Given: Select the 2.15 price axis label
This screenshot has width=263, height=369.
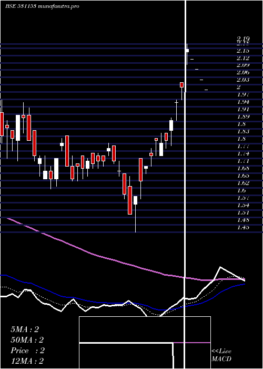Looking at the screenshot, I should tap(243, 51).
